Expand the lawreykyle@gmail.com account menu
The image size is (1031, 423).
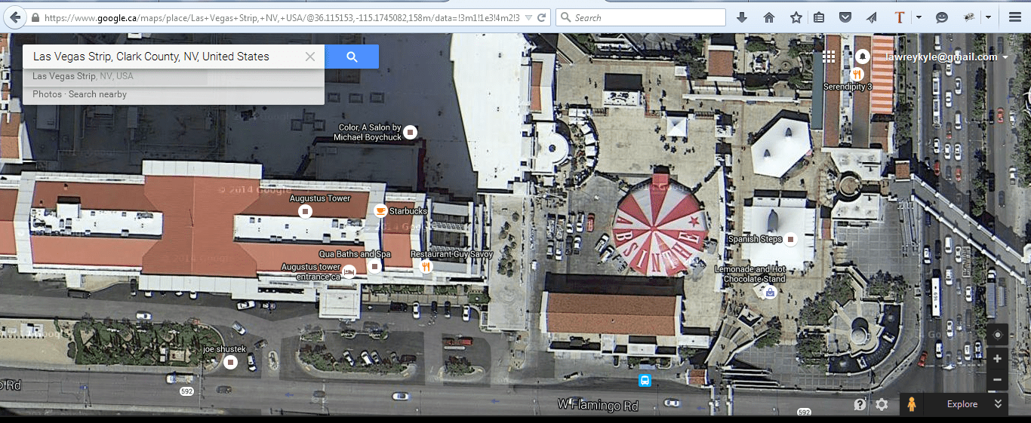tap(947, 57)
